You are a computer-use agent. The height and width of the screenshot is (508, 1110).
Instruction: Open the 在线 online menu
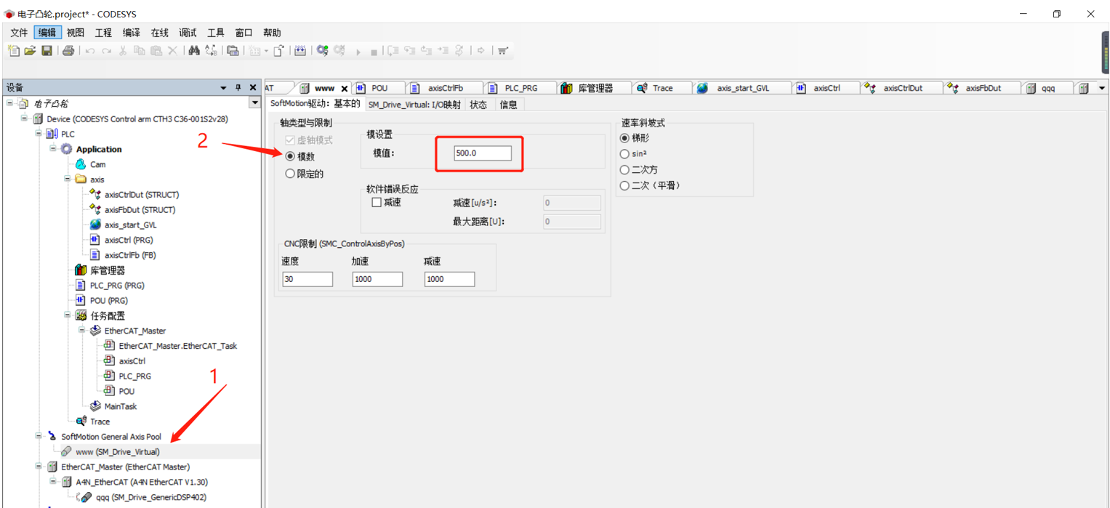tap(159, 33)
